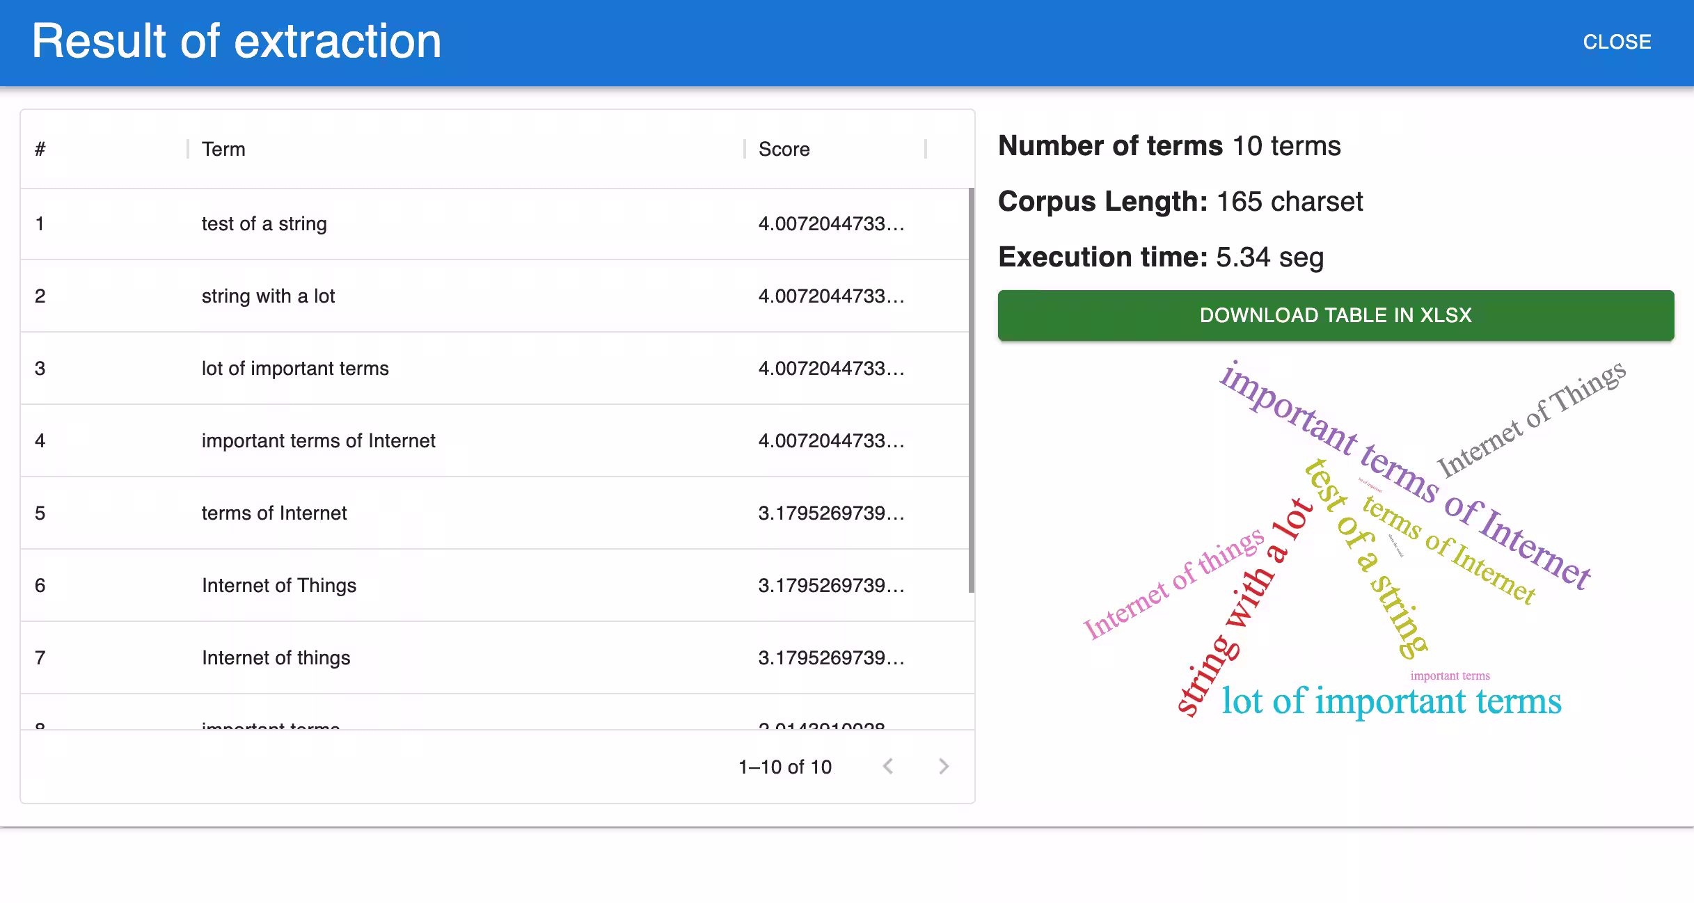Select the row 'string with a lot'
Screen dimensions: 1694x903
tap(495, 296)
